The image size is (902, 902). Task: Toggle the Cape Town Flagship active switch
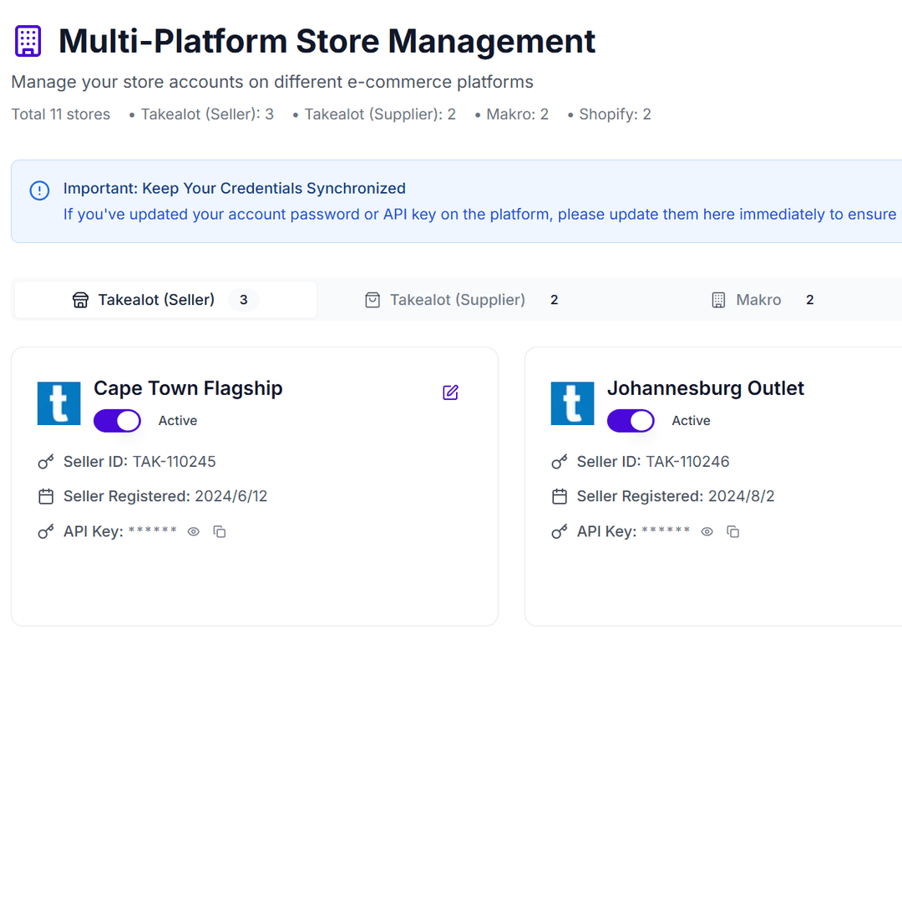point(118,420)
